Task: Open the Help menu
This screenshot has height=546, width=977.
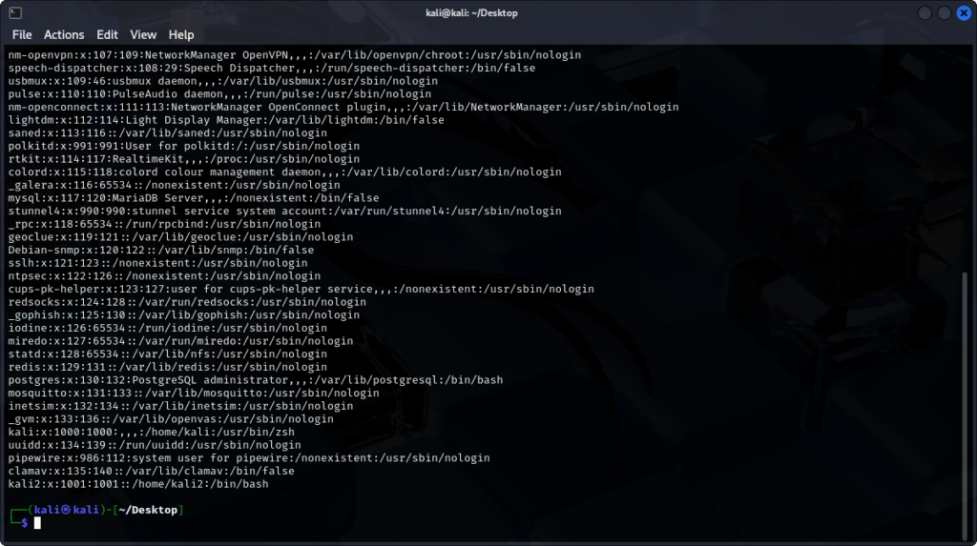Action: [181, 34]
